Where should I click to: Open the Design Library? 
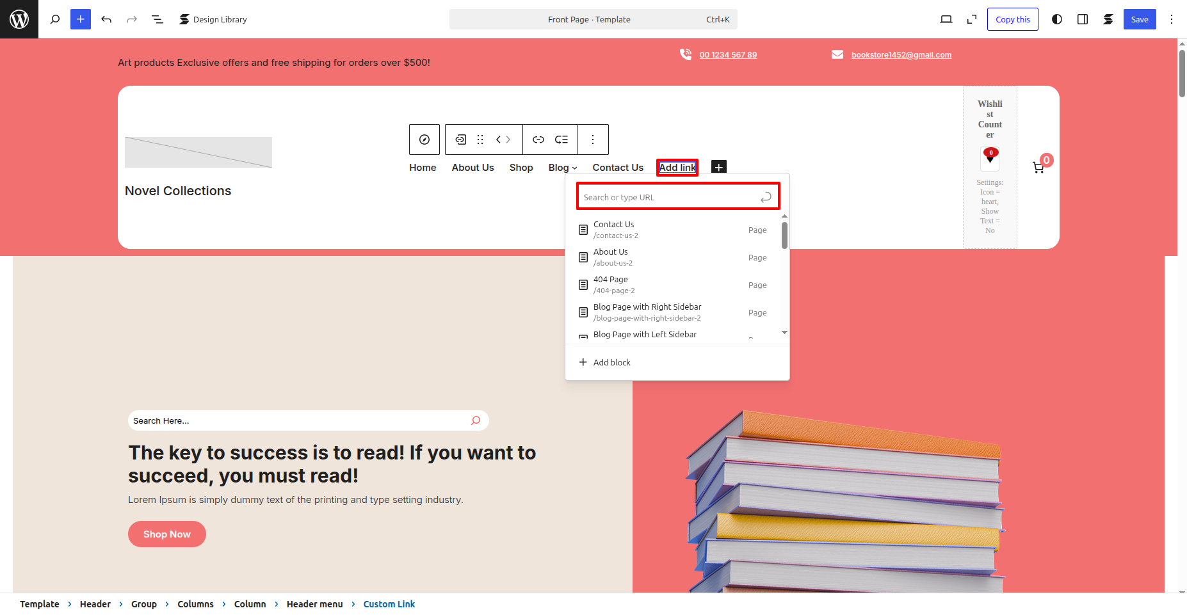(x=213, y=19)
